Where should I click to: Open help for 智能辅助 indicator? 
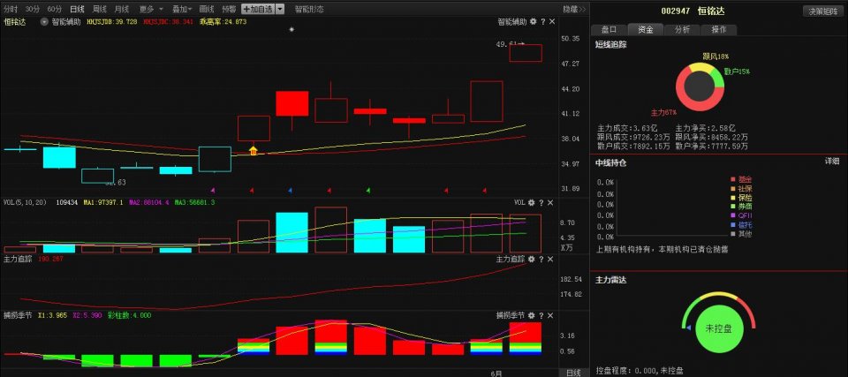click(x=542, y=22)
